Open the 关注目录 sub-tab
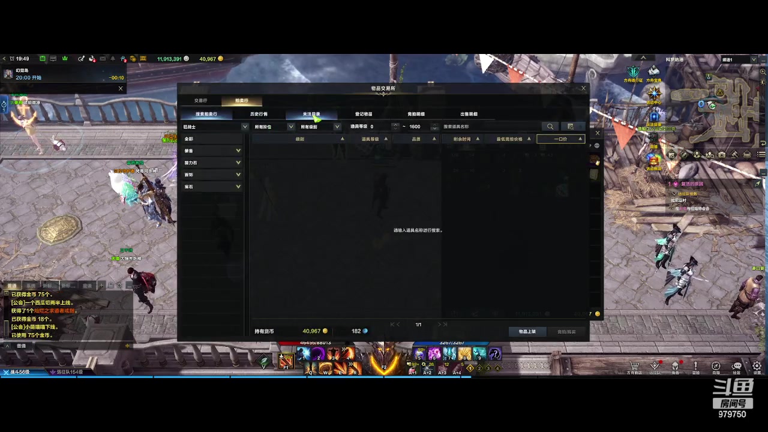The height and width of the screenshot is (432, 768). click(x=311, y=114)
